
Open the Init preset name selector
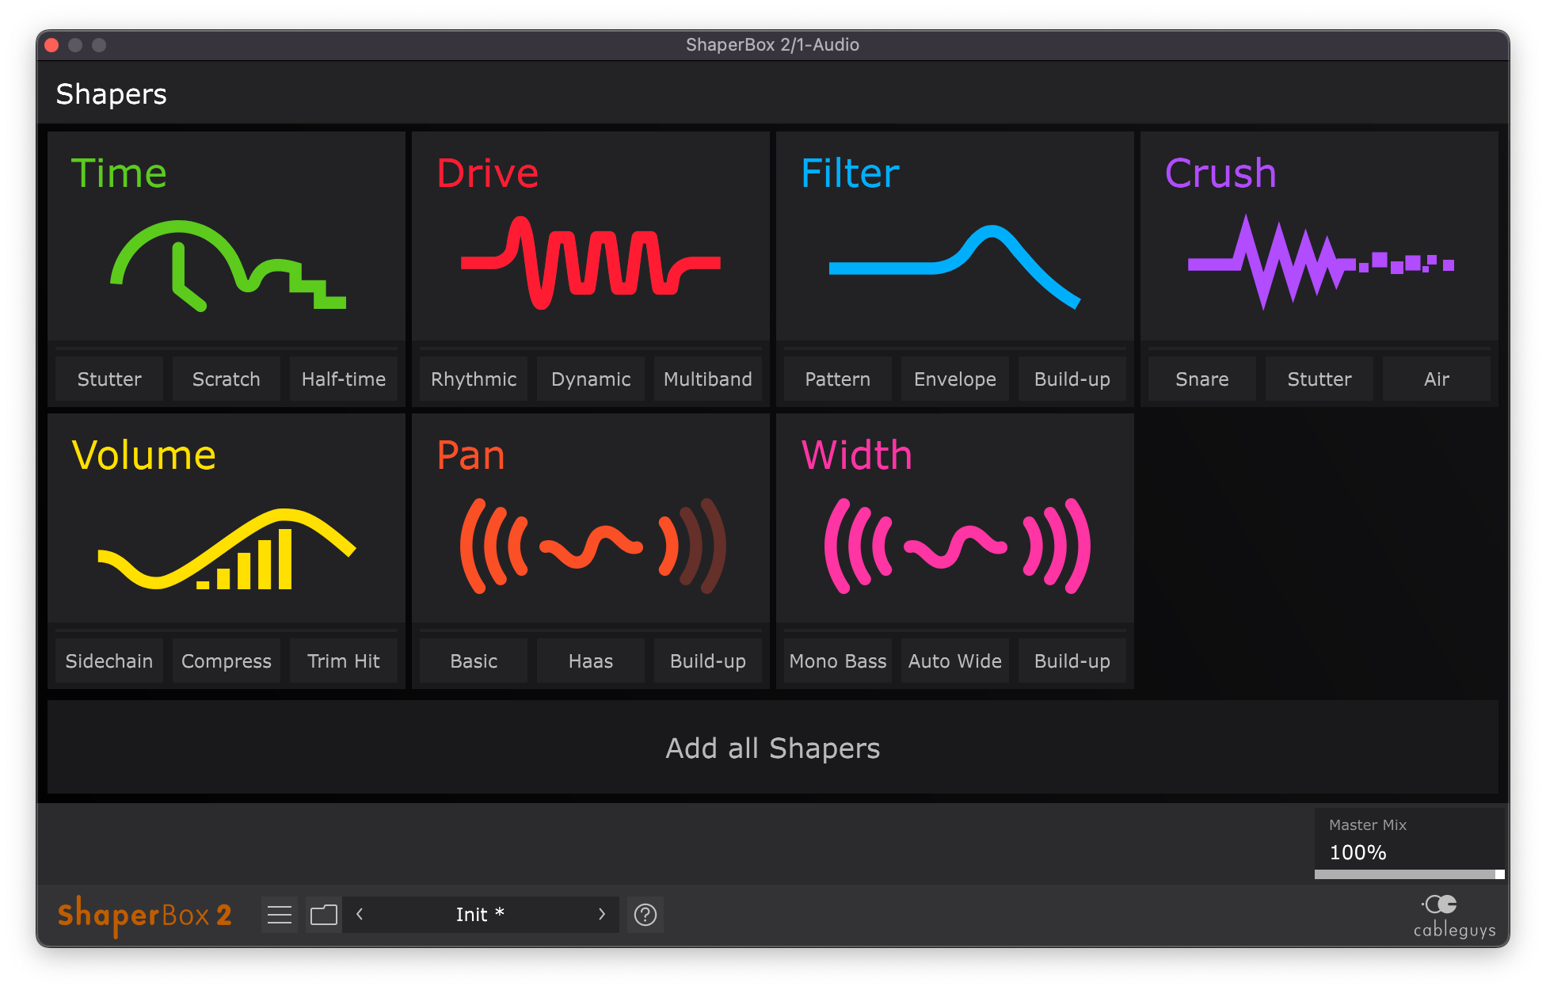coord(480,915)
